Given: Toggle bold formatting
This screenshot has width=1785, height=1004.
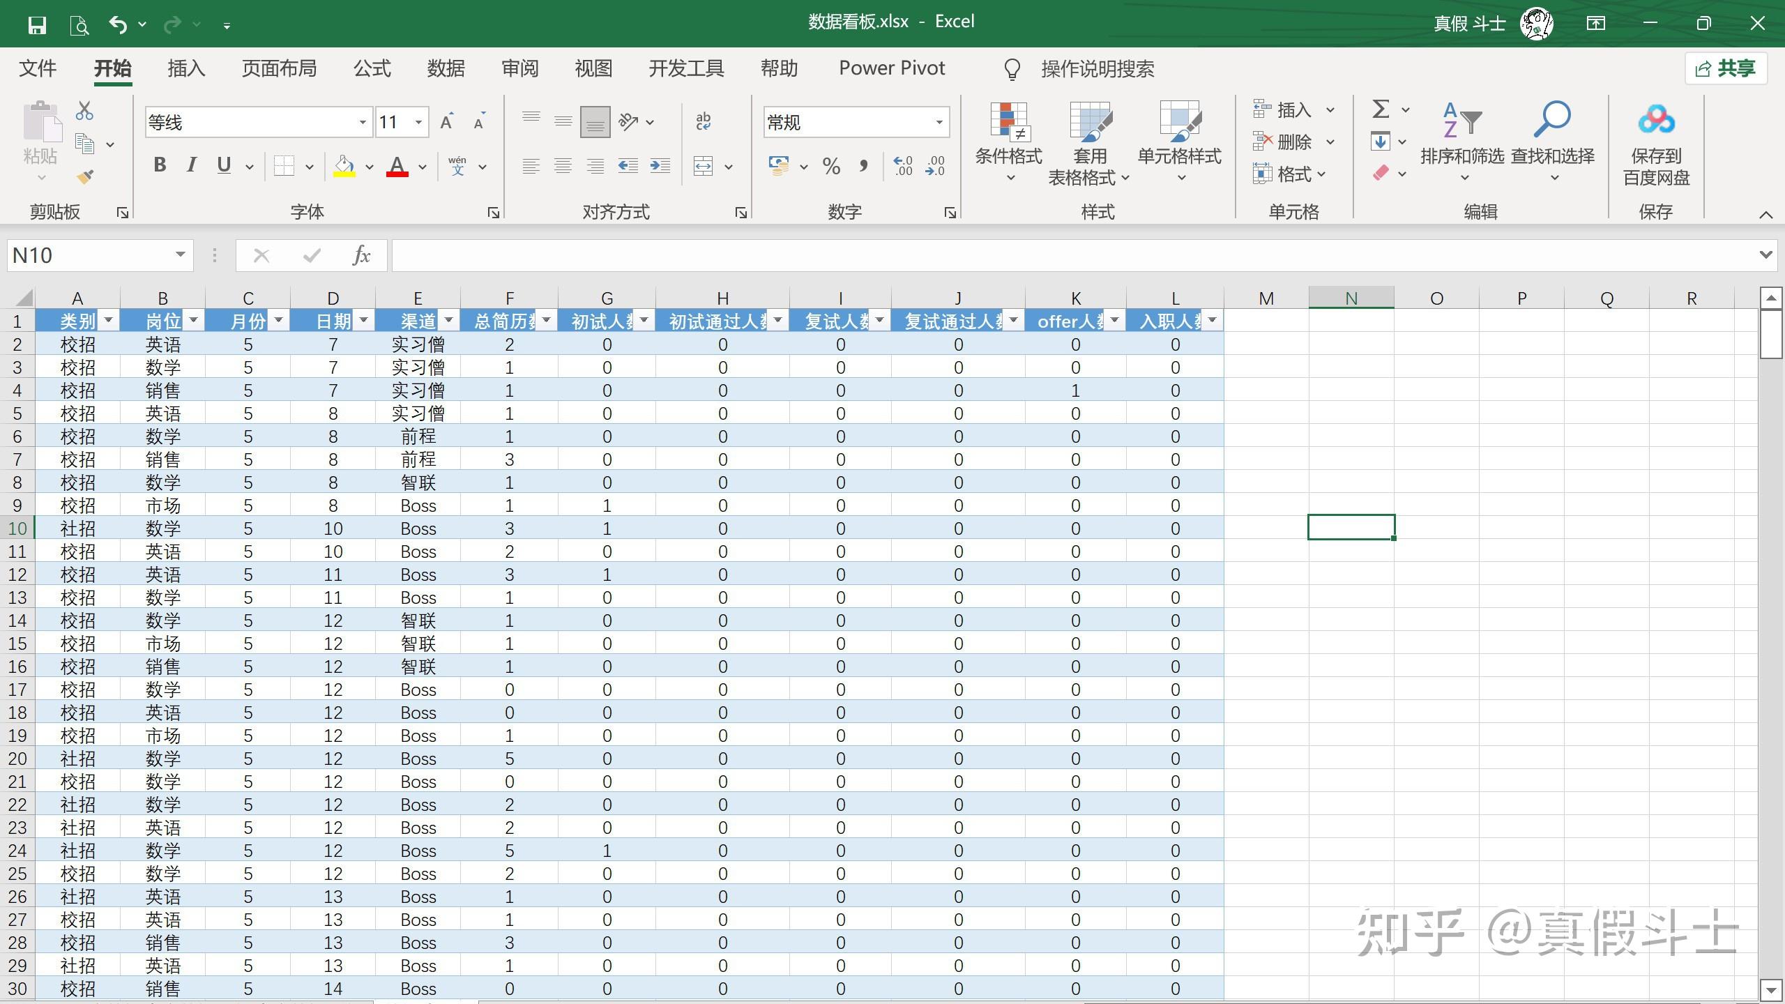Looking at the screenshot, I should click(x=160, y=165).
